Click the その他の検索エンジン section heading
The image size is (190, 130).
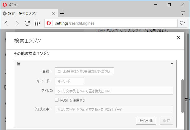click(x=32, y=53)
